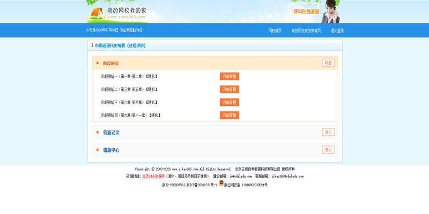Viewport: 429px width, 214px height.
Task: Click the police badge icon in footer
Action: [221, 183]
